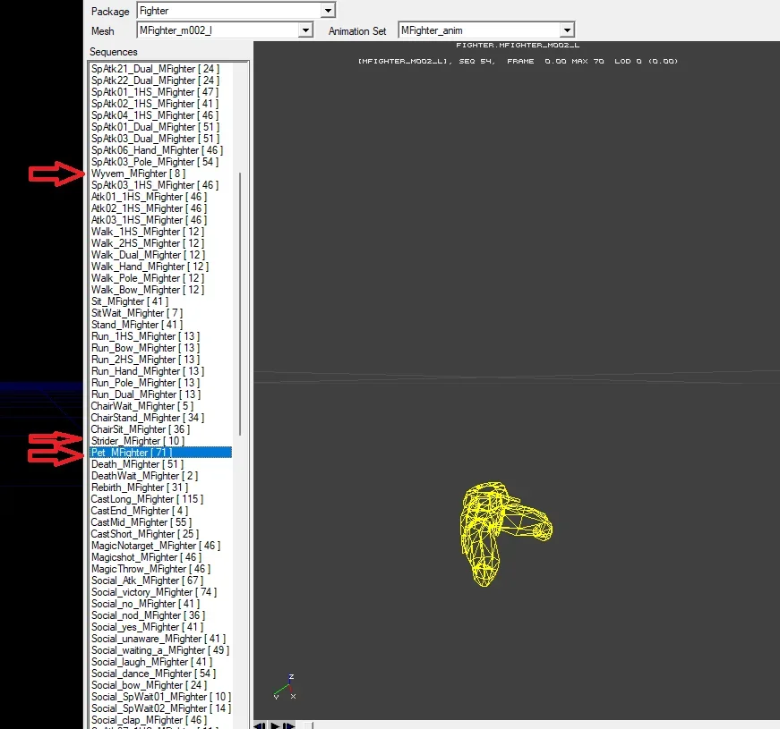780x729 pixels.
Task: Select sequence SpAtk02_1HS_MFighter [ 41 ]
Action: point(155,104)
